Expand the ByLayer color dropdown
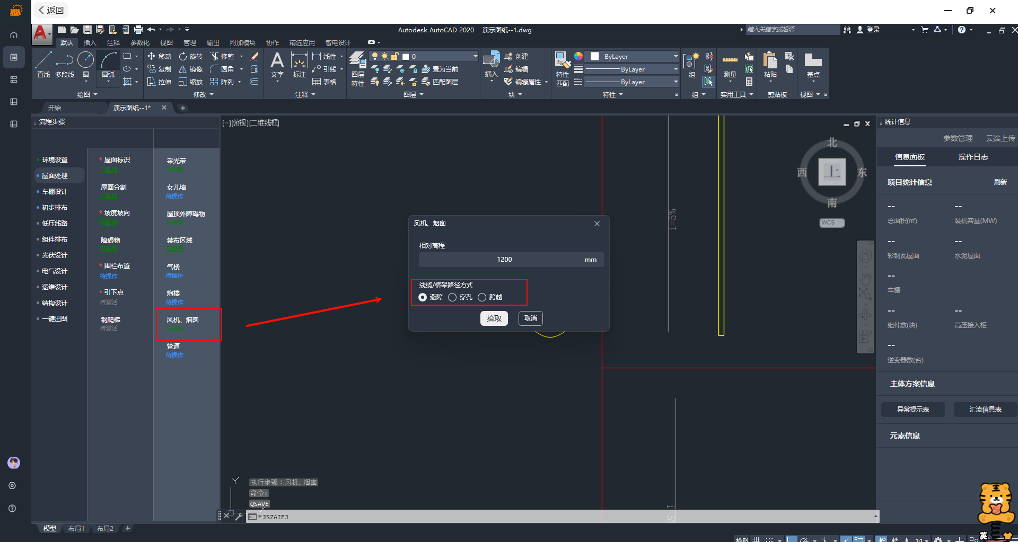The height and width of the screenshot is (542, 1018). click(x=675, y=56)
